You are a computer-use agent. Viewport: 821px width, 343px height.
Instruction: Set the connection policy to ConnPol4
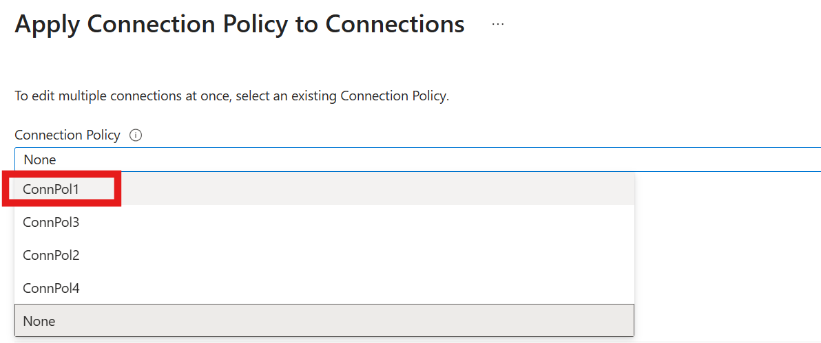pos(324,287)
